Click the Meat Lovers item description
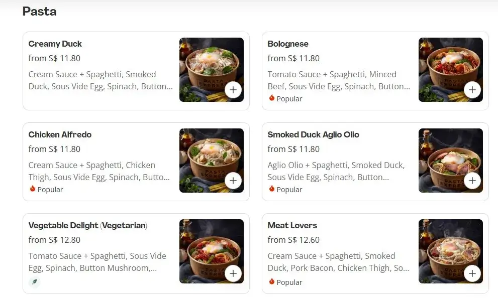This screenshot has width=498, height=301. [x=338, y=262]
